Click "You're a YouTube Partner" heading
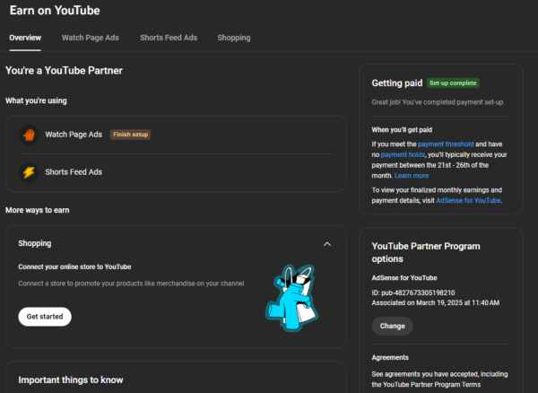 64,70
